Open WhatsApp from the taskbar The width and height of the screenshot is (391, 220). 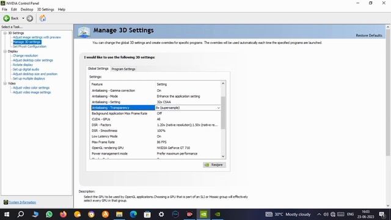point(49,215)
